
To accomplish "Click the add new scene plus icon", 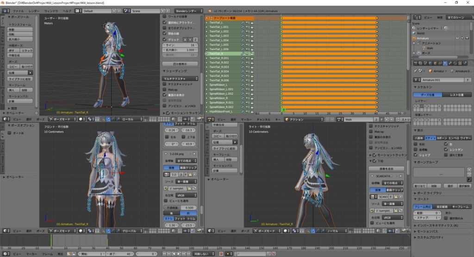I will pos(162,10).
